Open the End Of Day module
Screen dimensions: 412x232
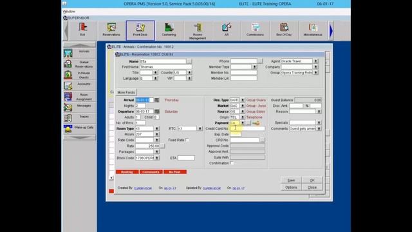[284, 30]
